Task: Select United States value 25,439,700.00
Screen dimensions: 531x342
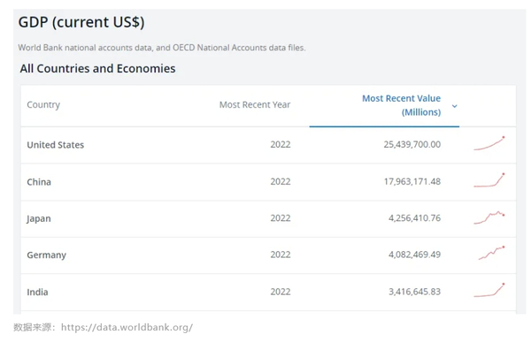Action: pos(412,144)
